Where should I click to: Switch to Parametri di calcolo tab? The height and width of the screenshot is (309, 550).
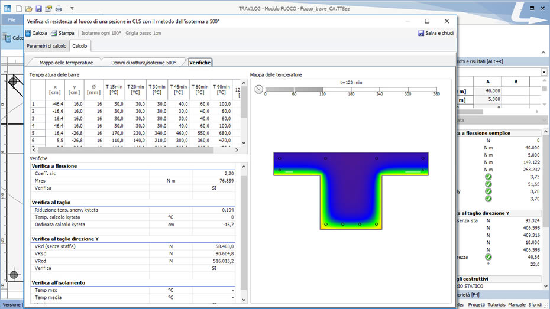(x=47, y=45)
